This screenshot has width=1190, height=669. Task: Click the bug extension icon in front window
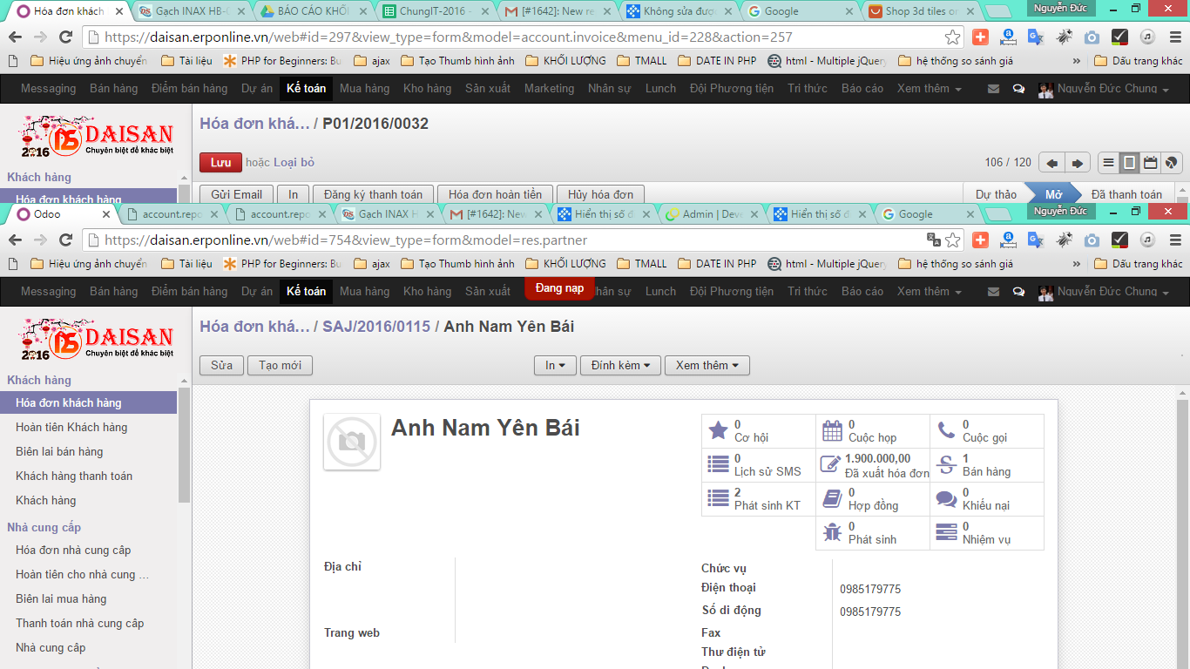point(1064,240)
